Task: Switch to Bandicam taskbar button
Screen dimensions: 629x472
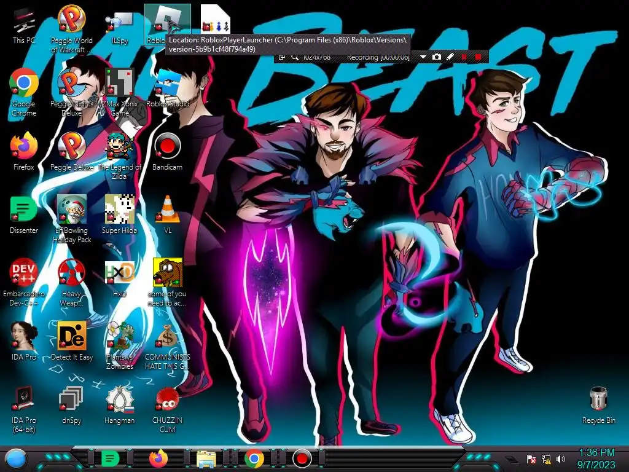Action: pyautogui.click(x=302, y=458)
